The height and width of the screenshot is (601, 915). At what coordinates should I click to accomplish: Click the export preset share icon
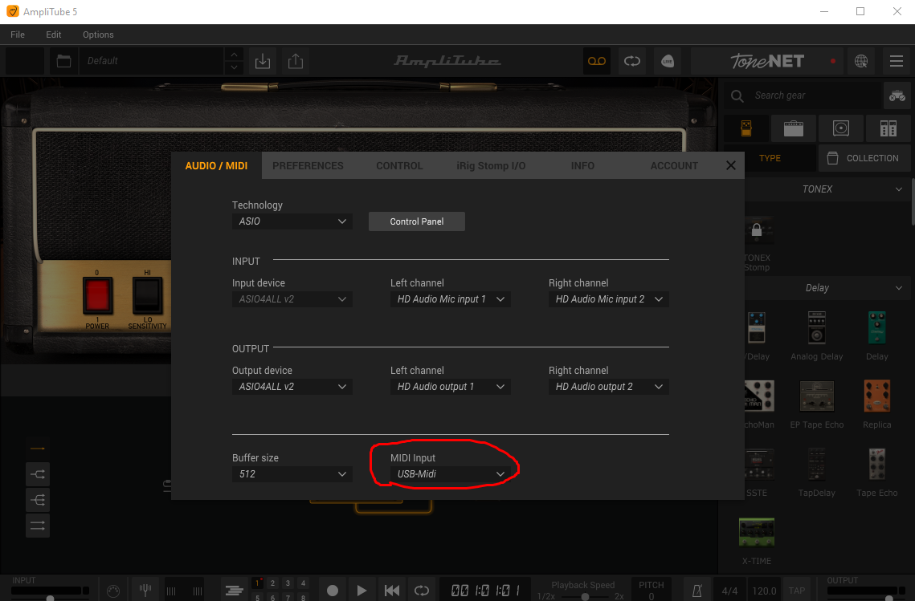(296, 61)
